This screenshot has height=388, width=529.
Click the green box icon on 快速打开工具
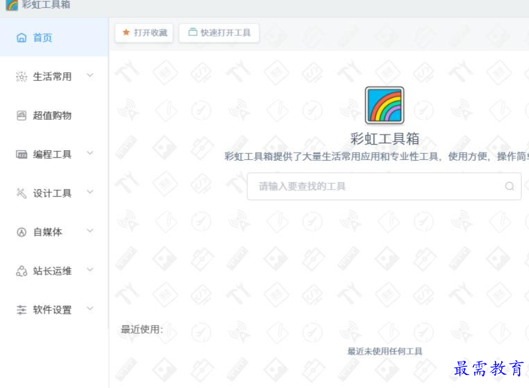point(193,32)
